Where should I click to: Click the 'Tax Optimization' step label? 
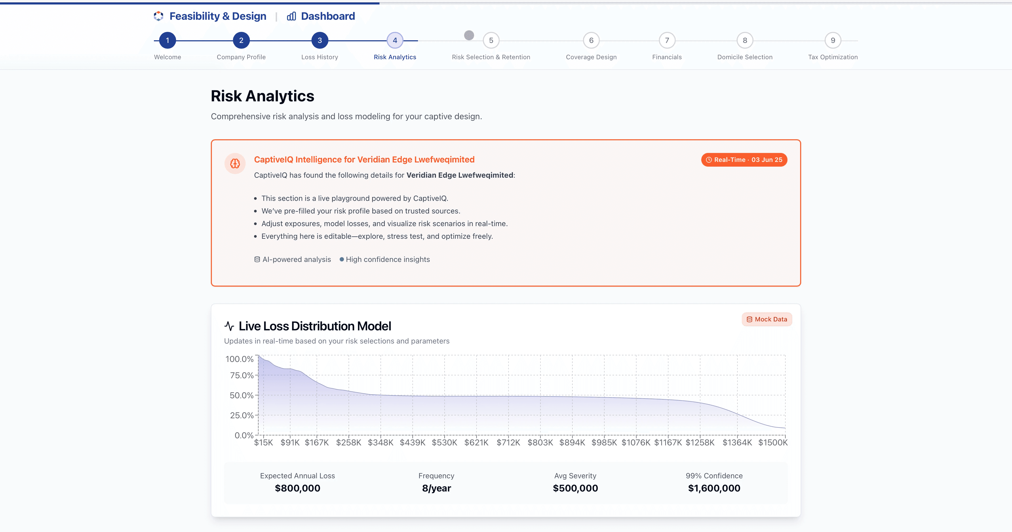click(833, 57)
